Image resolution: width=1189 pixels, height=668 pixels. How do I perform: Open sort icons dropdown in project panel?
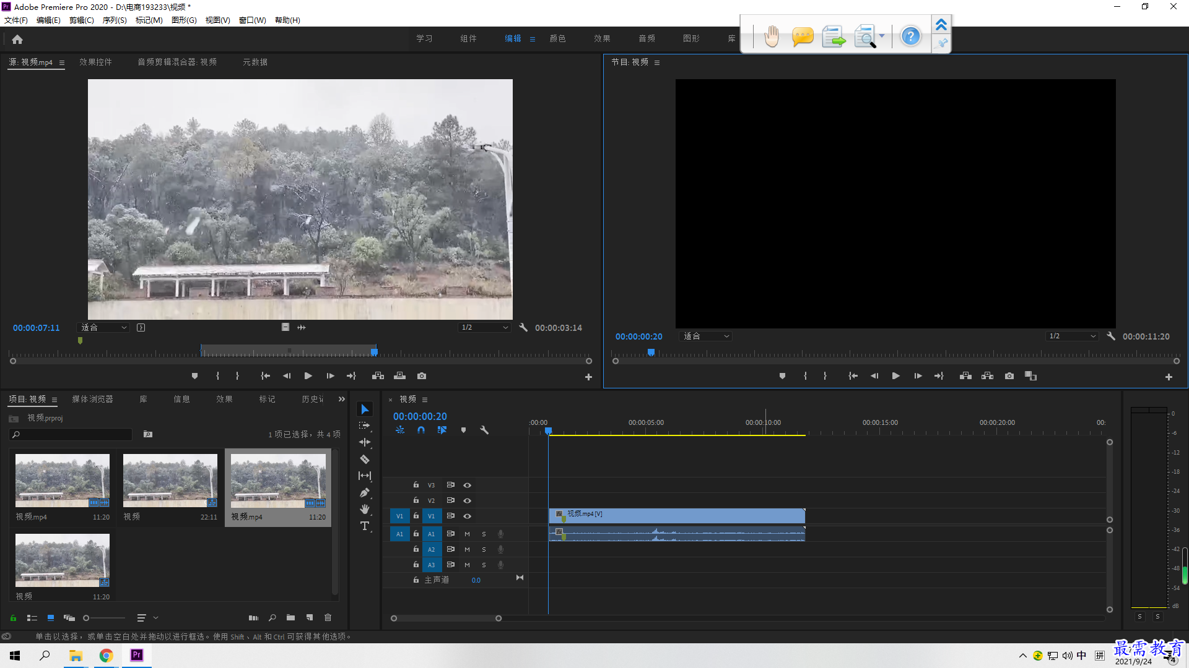pos(147,617)
